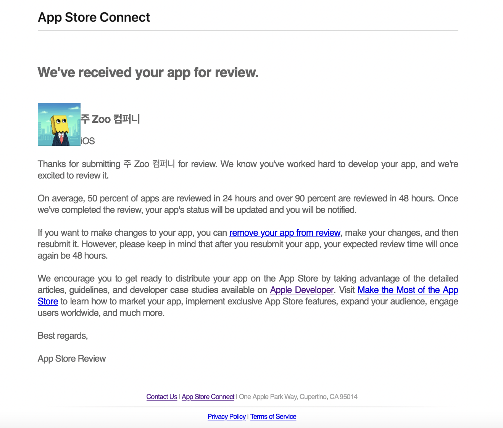Click the 'iOS' platform label

pos(88,141)
